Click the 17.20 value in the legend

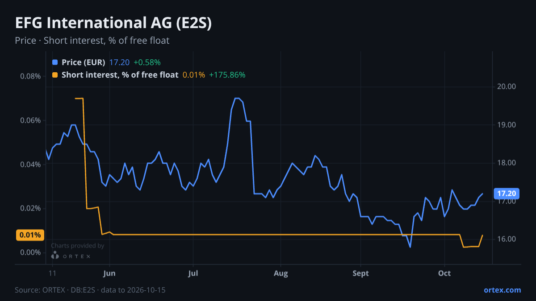(x=119, y=62)
